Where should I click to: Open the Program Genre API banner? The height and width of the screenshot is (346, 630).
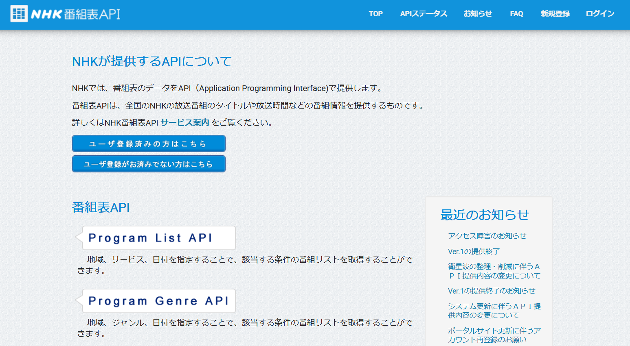(156, 301)
